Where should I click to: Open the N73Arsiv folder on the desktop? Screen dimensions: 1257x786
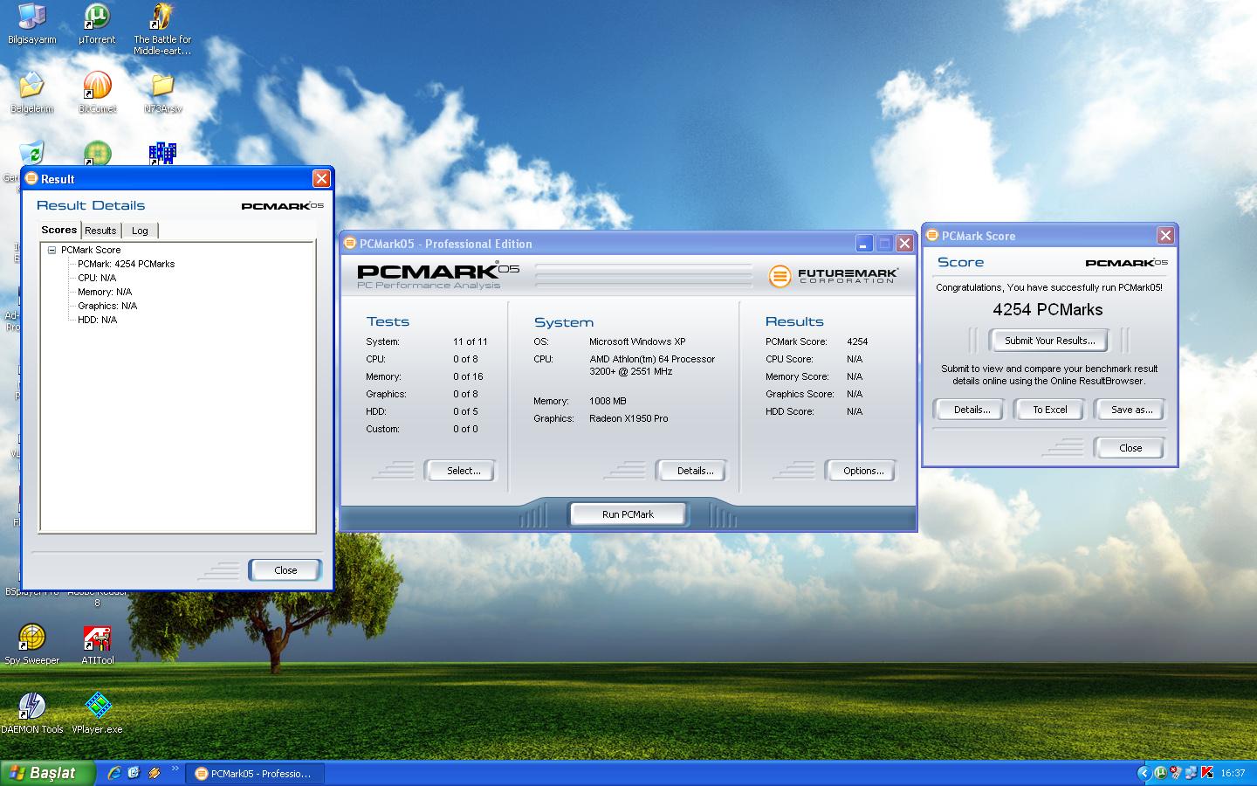click(x=162, y=93)
